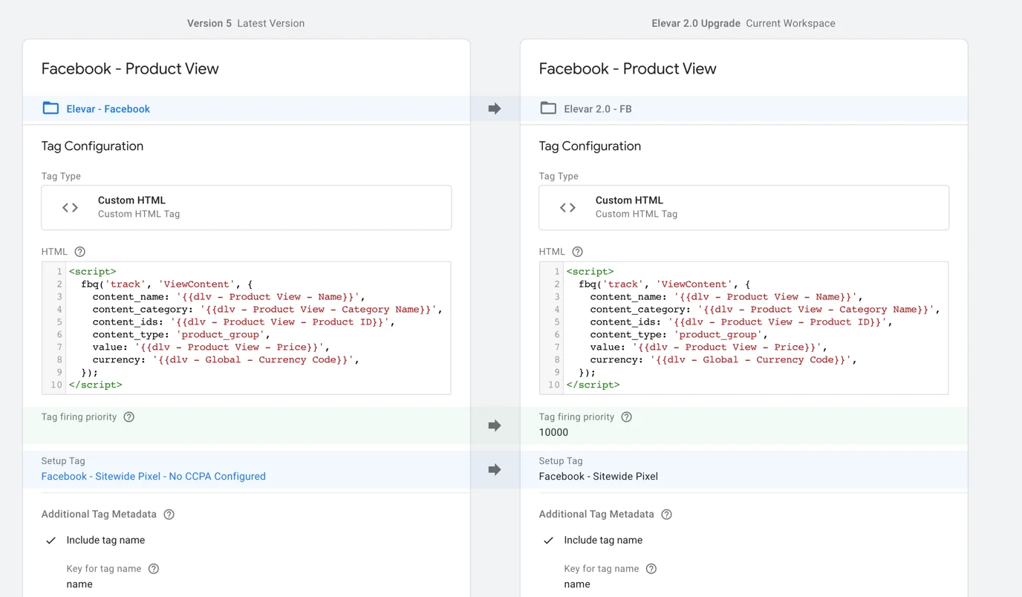
Task: Click the currency line in right code editor
Action: 723,360
